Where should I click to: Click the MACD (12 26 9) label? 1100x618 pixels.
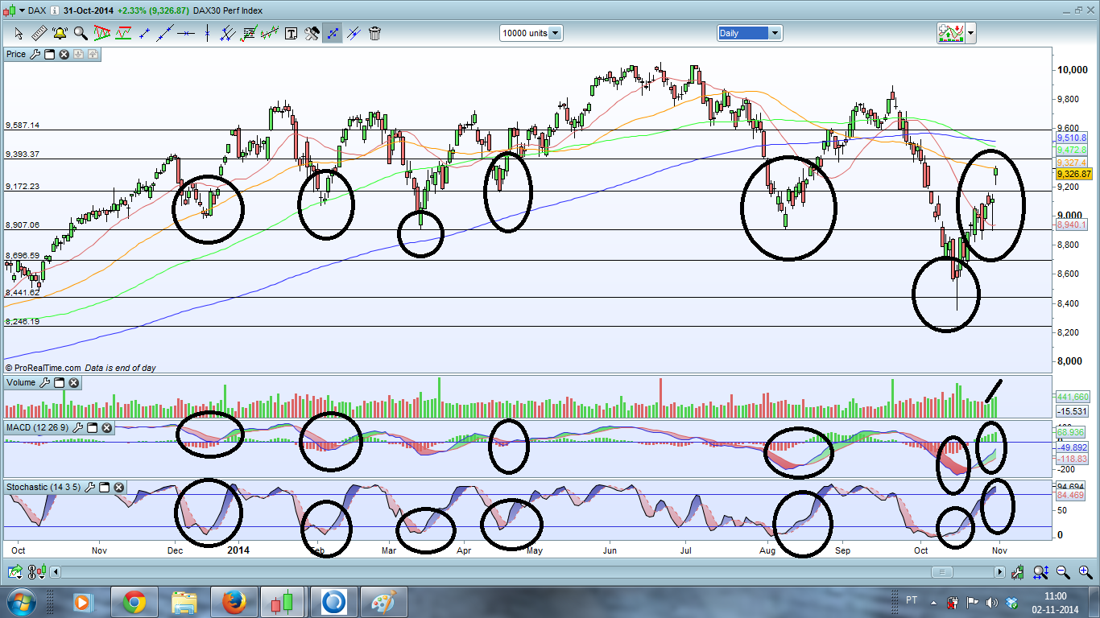38,427
